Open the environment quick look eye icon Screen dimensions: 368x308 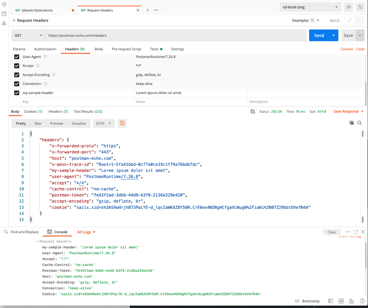point(348,7)
